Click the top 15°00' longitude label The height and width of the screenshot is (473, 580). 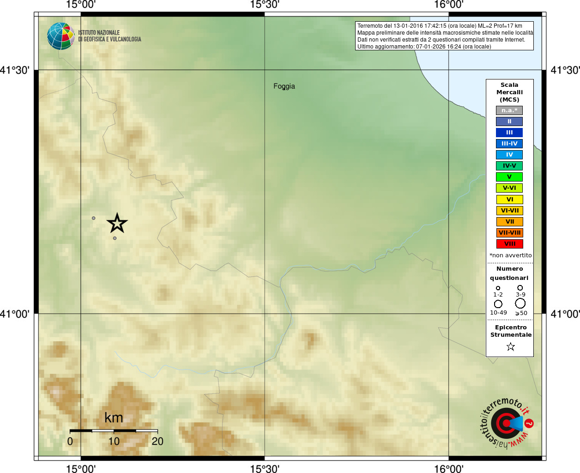point(81,5)
